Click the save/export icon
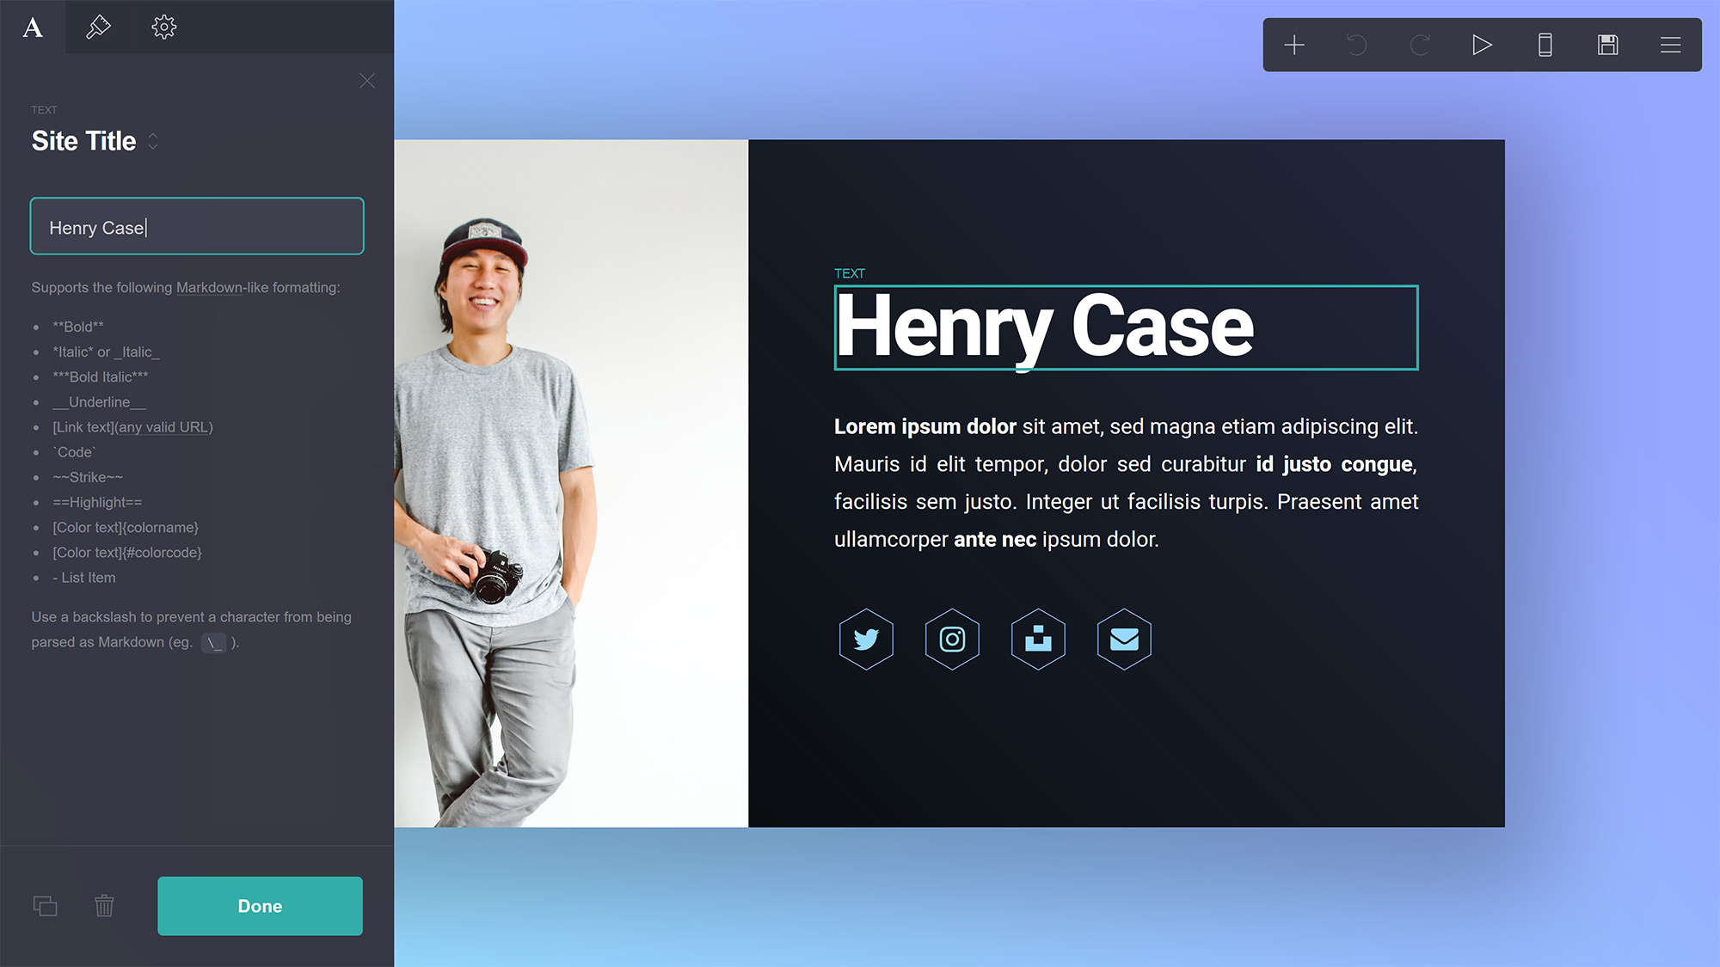 click(1609, 44)
